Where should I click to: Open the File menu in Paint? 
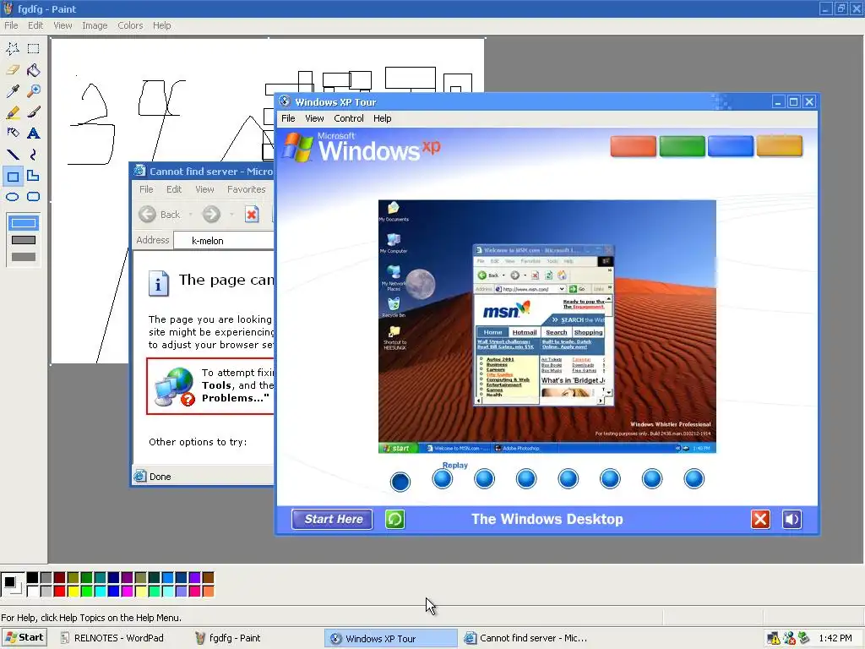(x=11, y=25)
